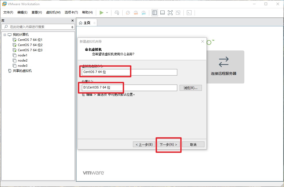This screenshot has width=284, height=187.
Task: Open the 编辑(E) menu
Action: (22, 12)
